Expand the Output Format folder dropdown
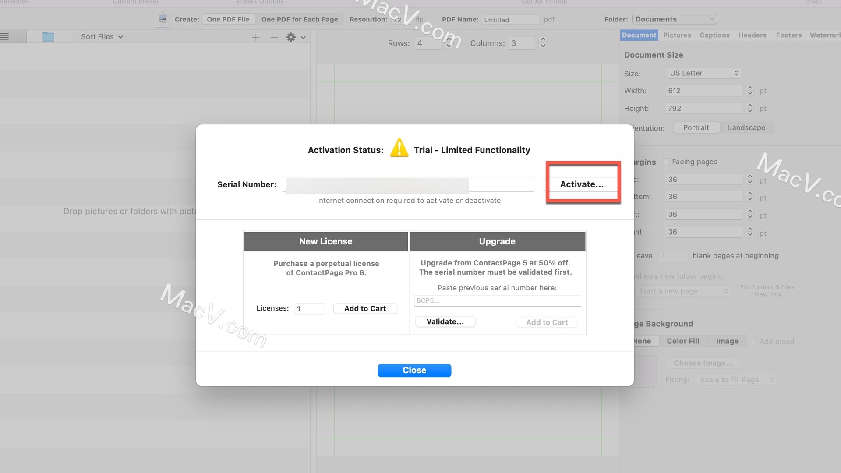Viewport: 841px width, 473px height. point(672,19)
